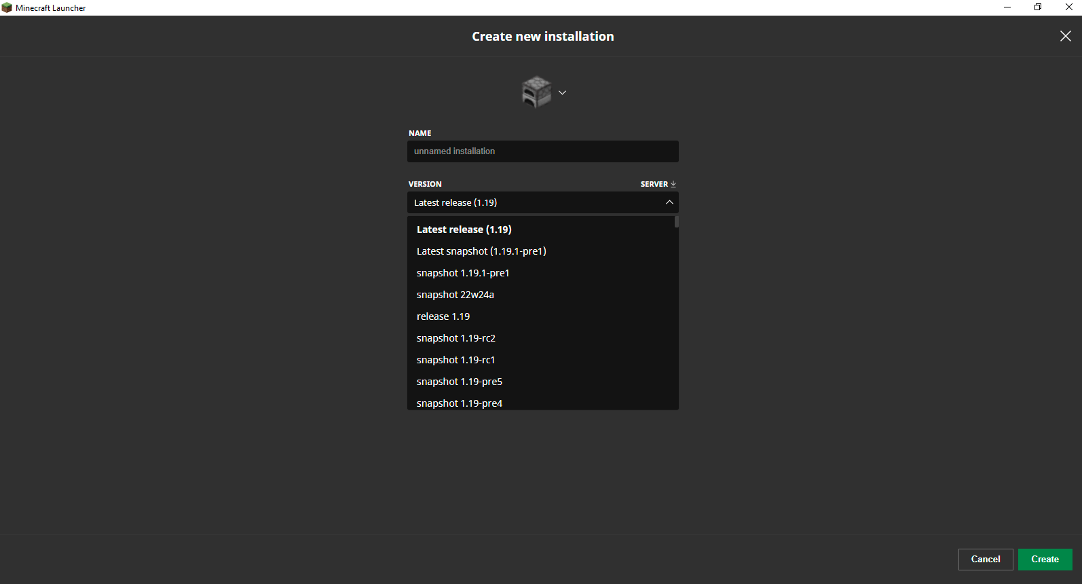Expand the installation icon chooser chevron
The image size is (1082, 584).
tap(562, 92)
